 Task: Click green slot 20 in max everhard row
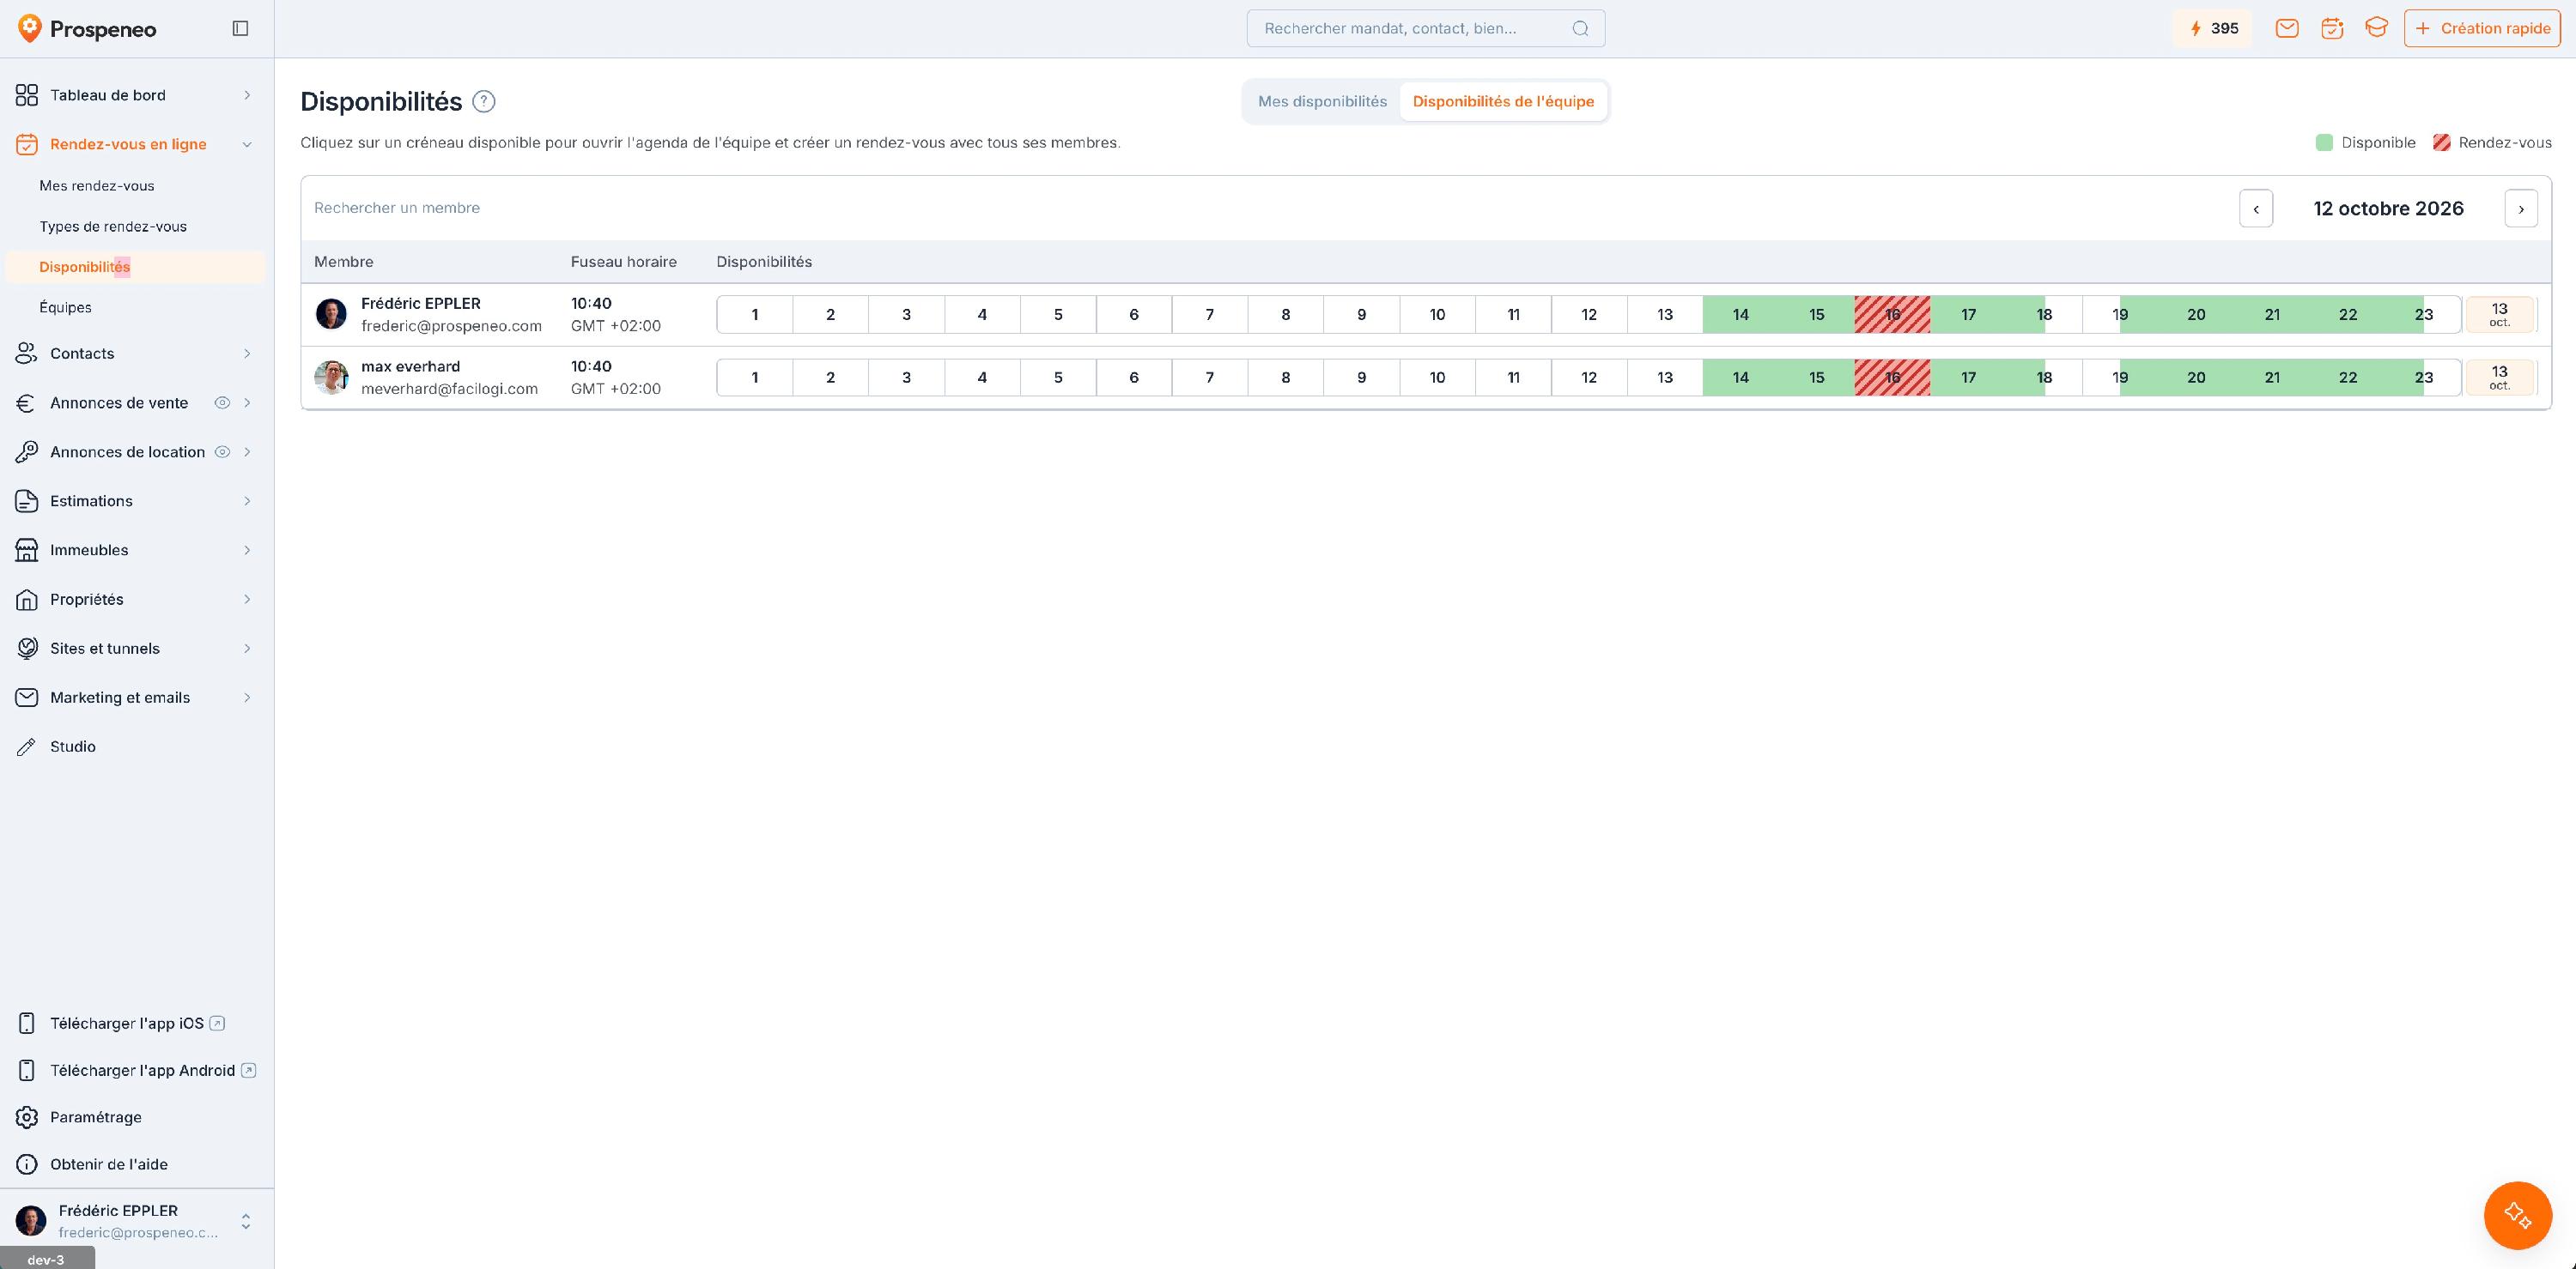coord(2196,377)
